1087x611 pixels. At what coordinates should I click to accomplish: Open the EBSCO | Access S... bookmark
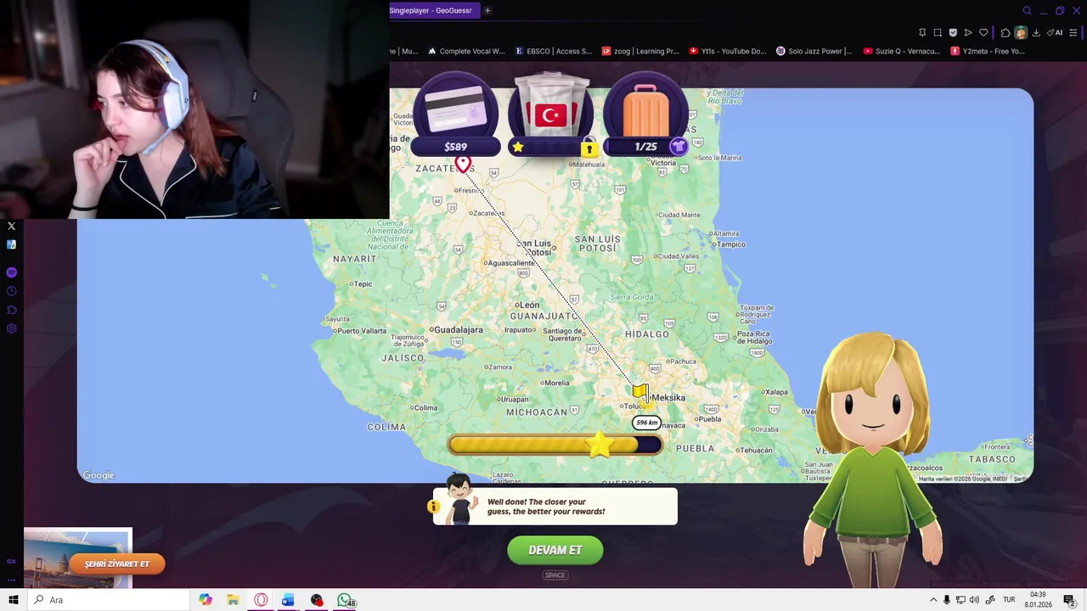554,51
